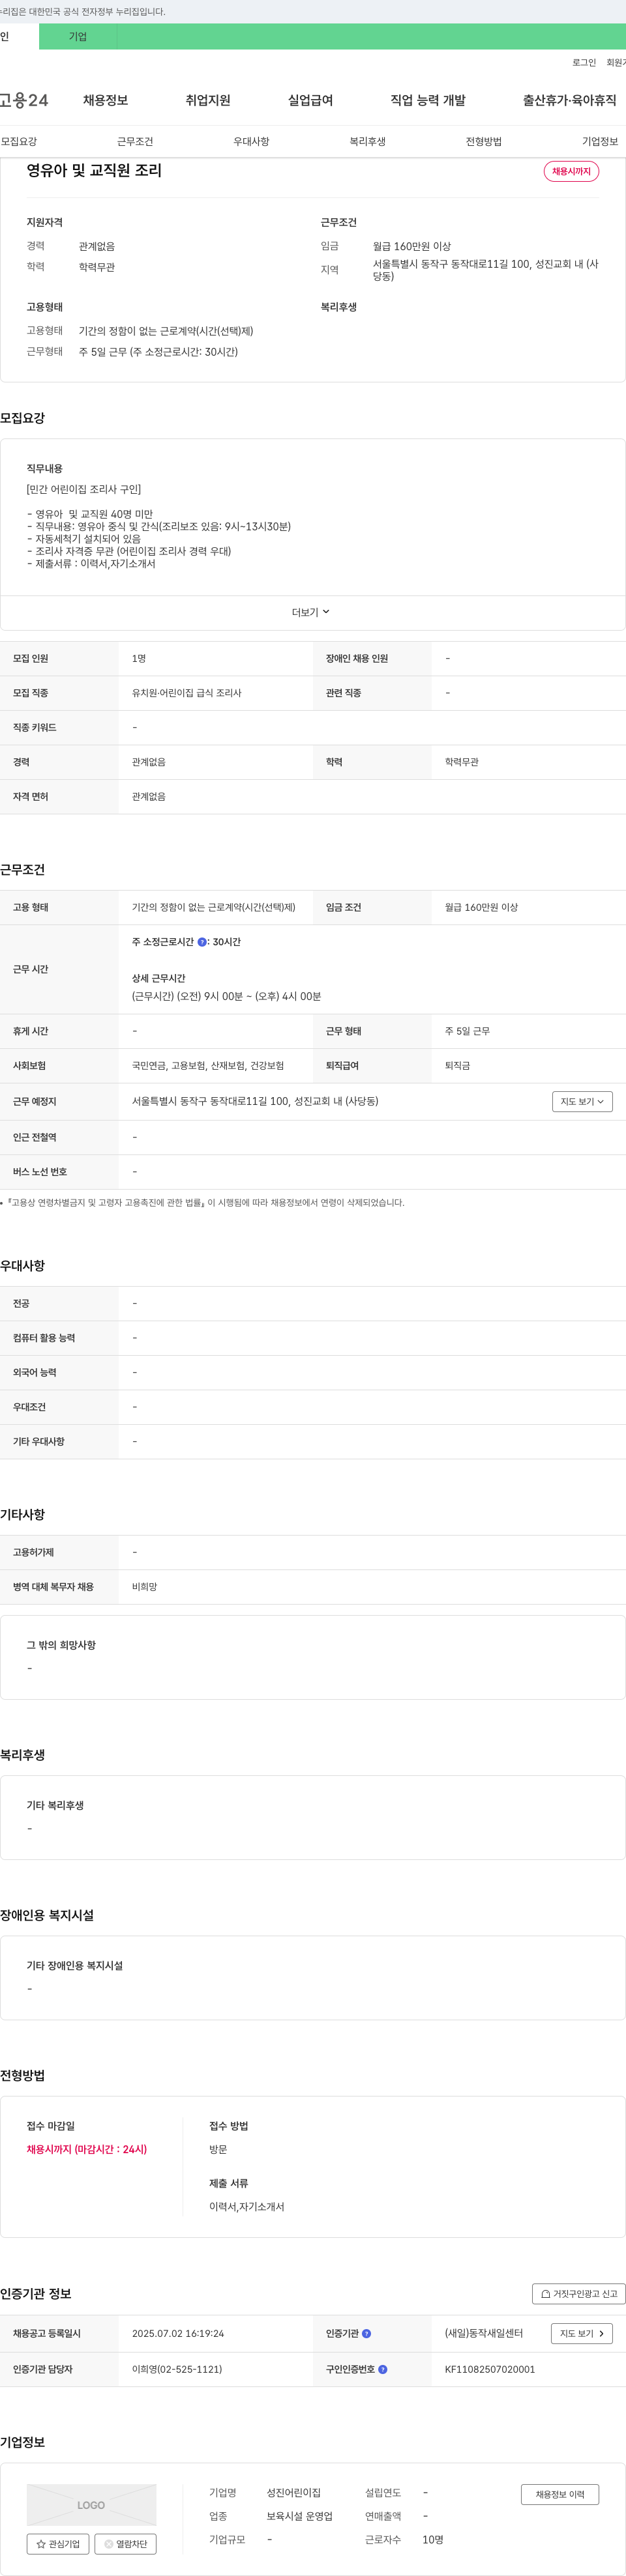
Task: Select certification number KF11082507020001
Action: click(x=490, y=2369)
